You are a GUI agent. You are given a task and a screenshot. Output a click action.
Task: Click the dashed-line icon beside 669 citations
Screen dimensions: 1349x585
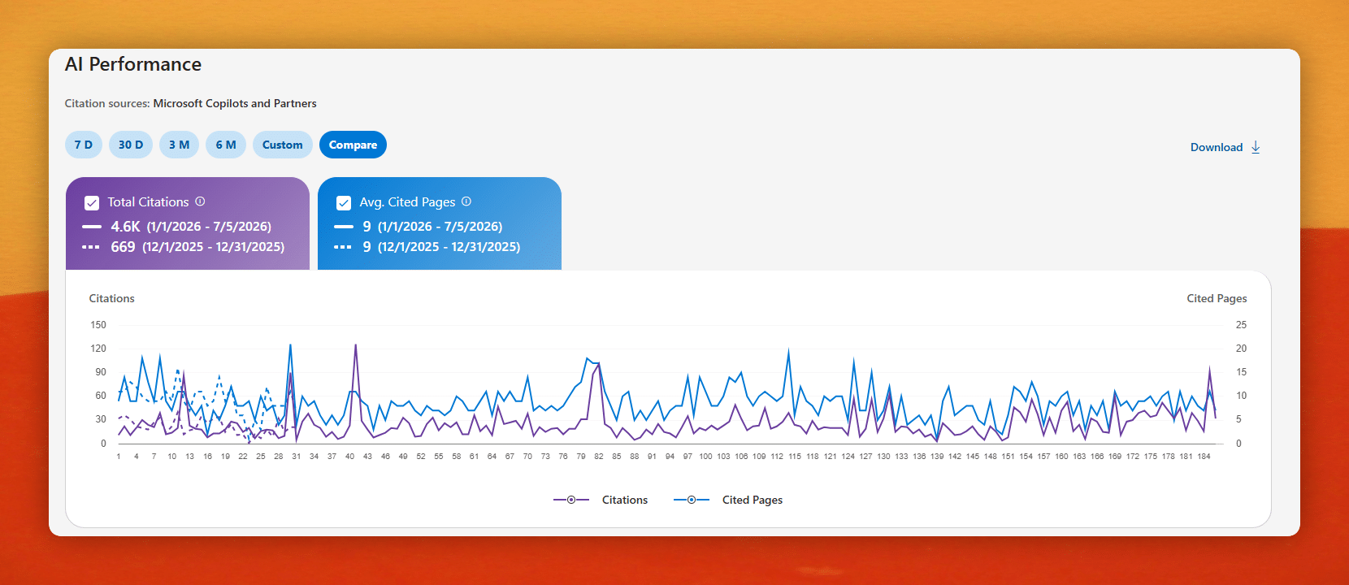(91, 247)
